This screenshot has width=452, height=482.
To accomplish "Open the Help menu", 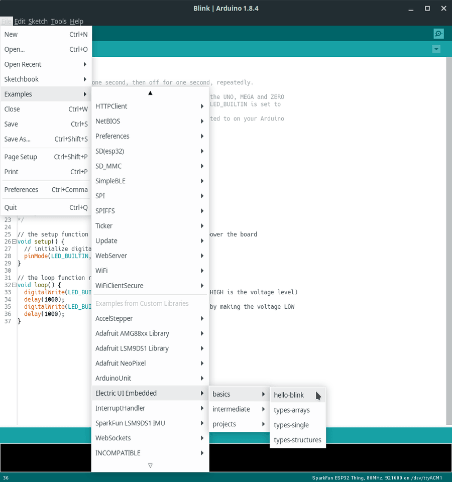I will click(77, 21).
